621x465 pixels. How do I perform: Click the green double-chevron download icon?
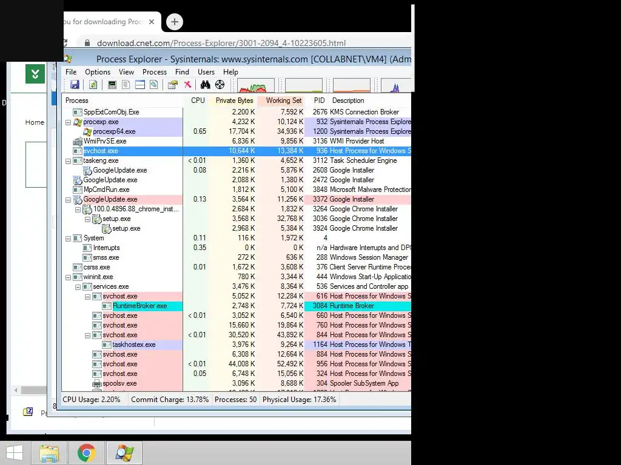(35, 74)
